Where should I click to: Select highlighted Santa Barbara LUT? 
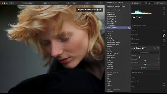118,28
